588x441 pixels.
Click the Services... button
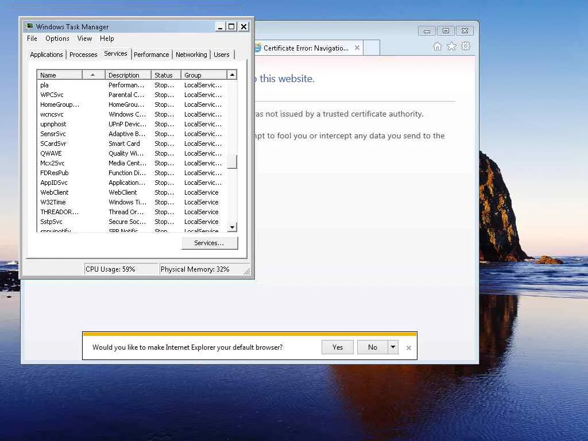pyautogui.click(x=209, y=243)
